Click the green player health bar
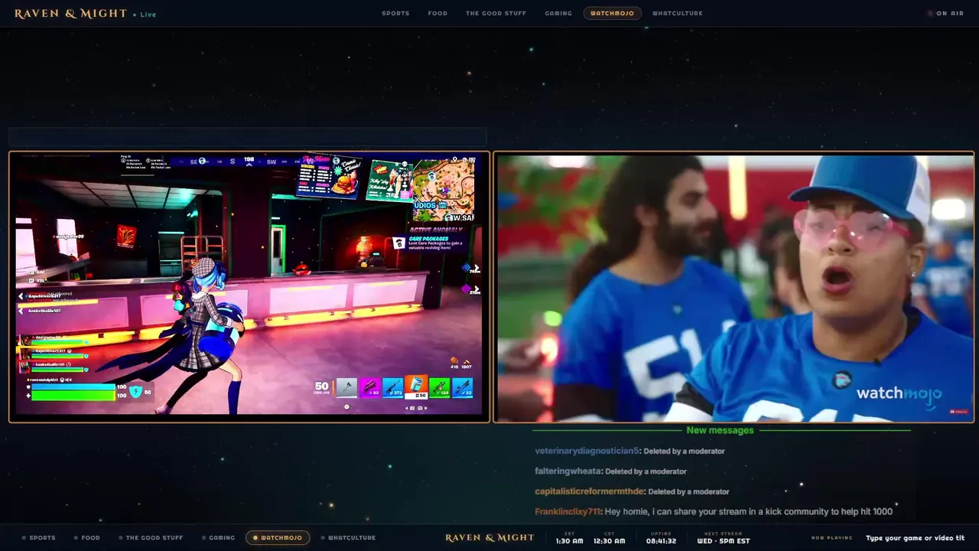This screenshot has height=551, width=979. (73, 396)
